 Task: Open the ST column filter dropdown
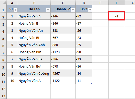[15, 10]
